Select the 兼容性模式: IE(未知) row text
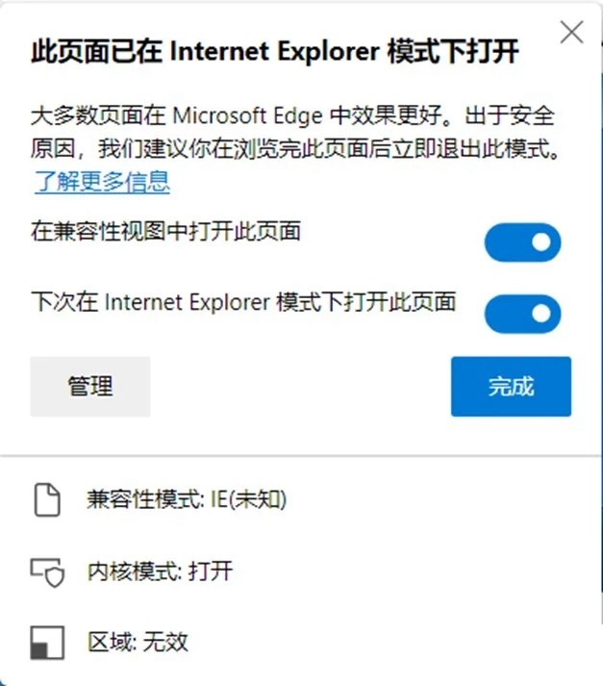This screenshot has width=603, height=686. (187, 499)
